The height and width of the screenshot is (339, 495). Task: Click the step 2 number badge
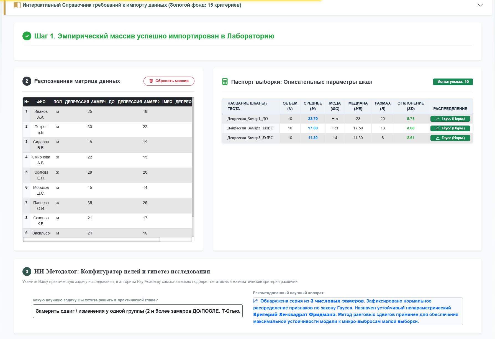click(27, 81)
